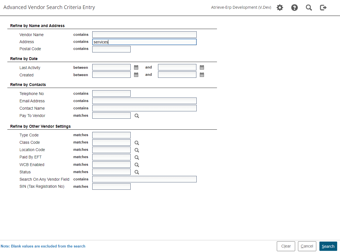Open Status lookup magnifier
Screen dimensions: 340x252
coord(137,172)
